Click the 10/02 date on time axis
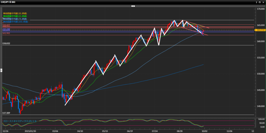Image resolution: width=266 pixels, height=133 pixels. click(x=204, y=131)
